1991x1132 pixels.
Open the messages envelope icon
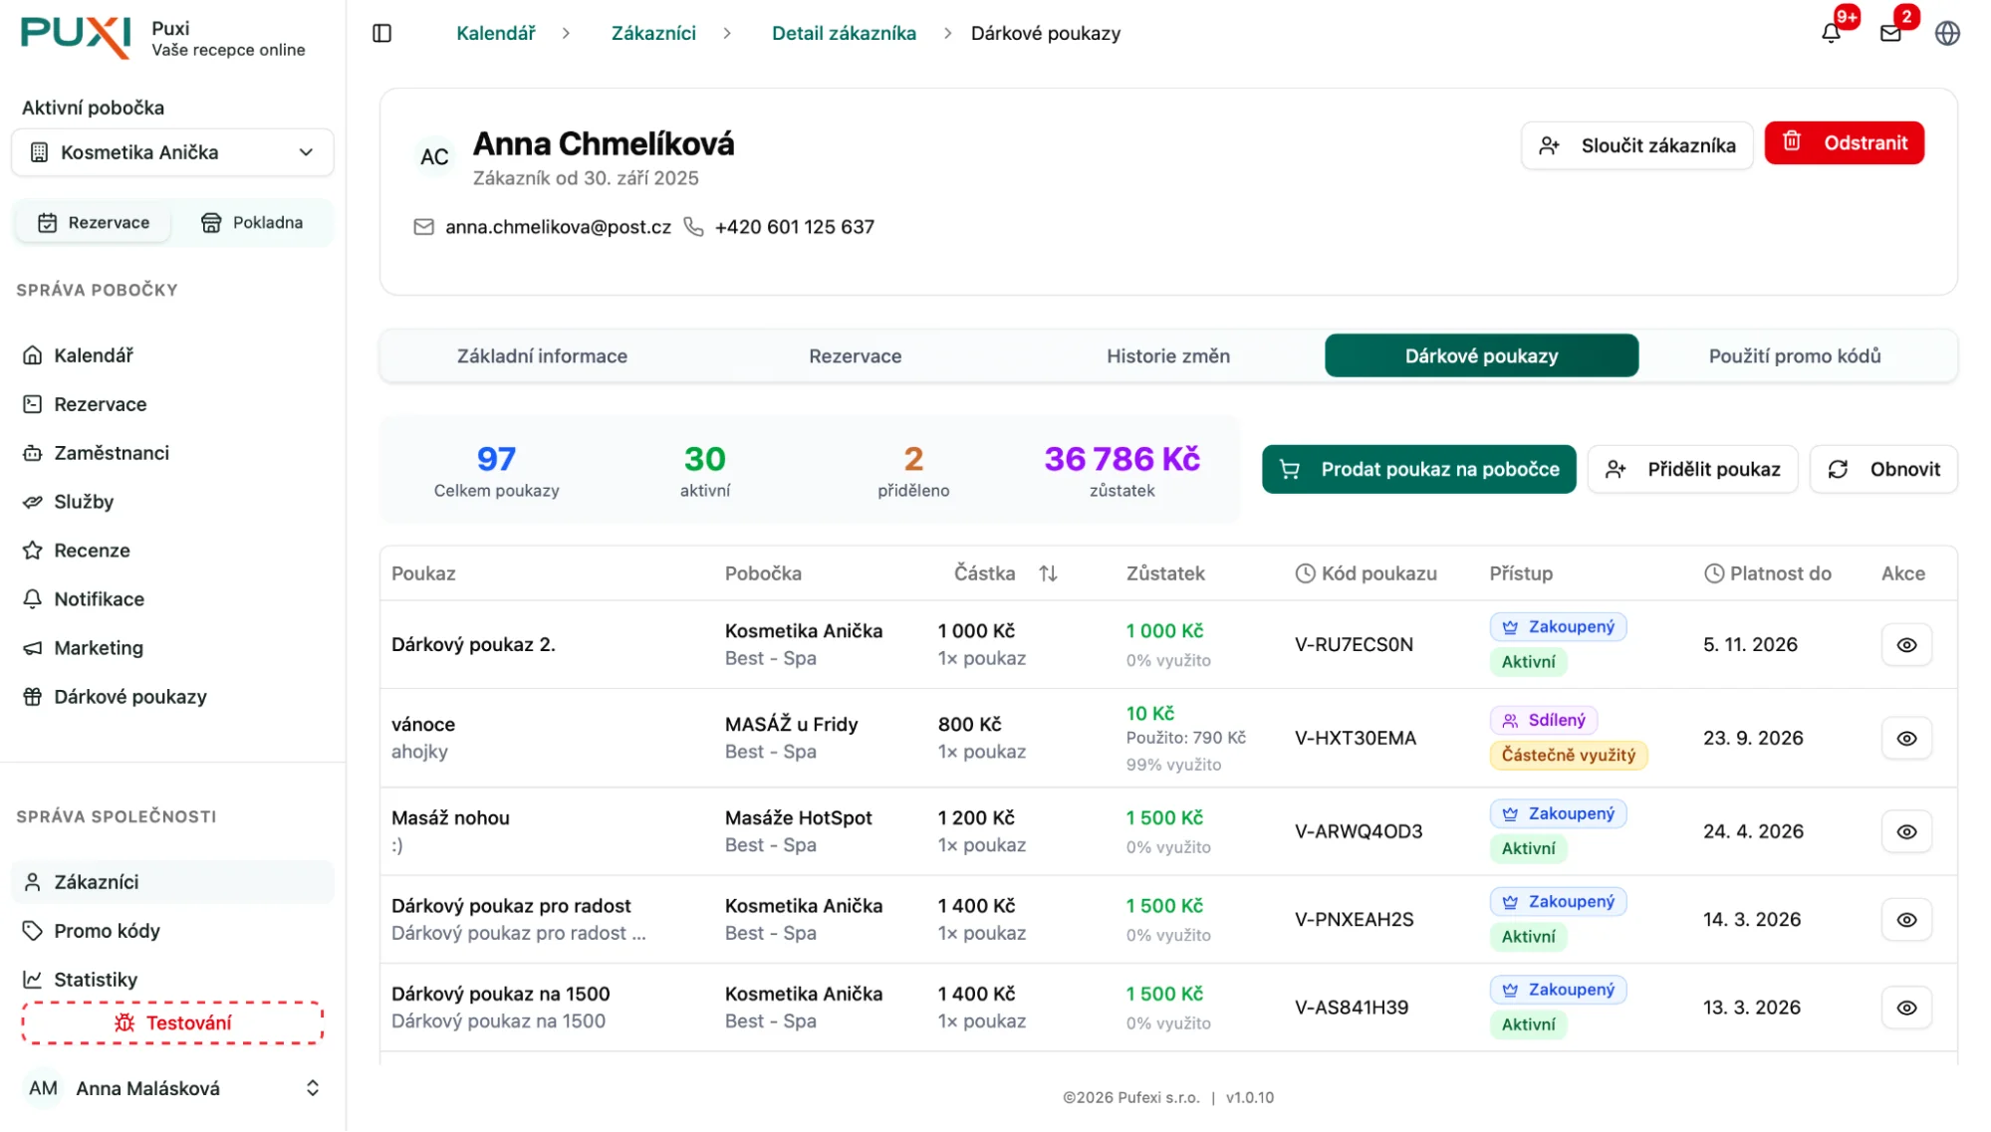point(1890,33)
